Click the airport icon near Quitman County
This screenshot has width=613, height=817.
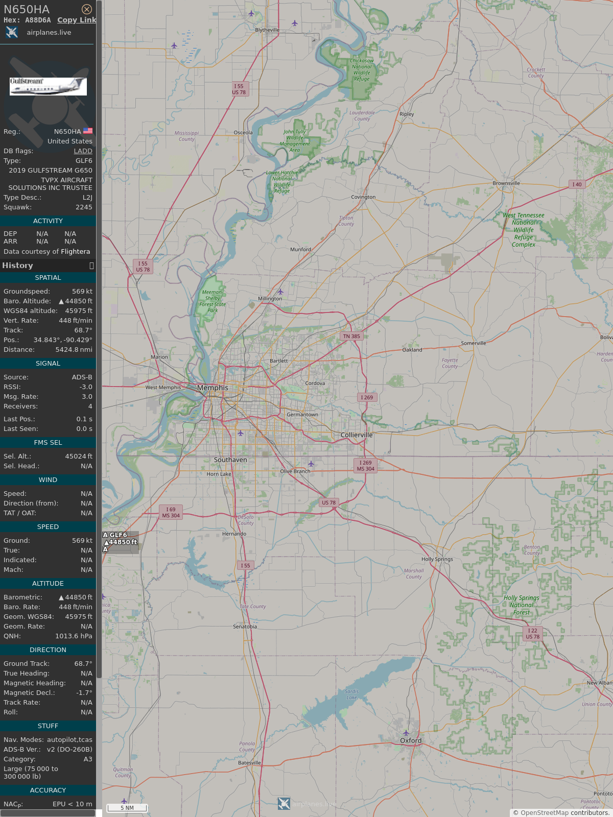point(124,801)
